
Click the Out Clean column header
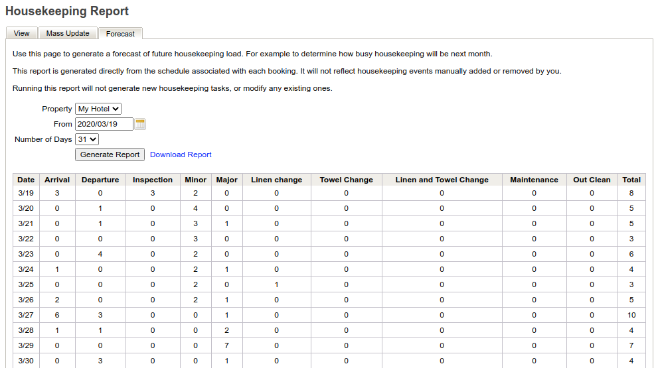click(592, 180)
